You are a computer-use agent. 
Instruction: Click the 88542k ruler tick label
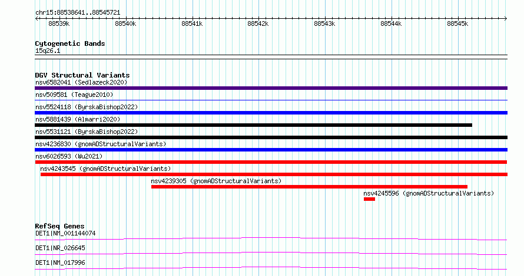click(x=258, y=24)
